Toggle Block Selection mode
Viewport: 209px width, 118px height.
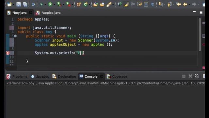click(x=146, y=4)
